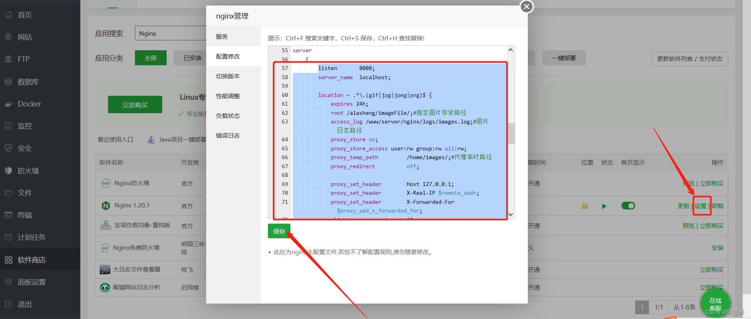Click the Java项目一键部署 icon

point(151,139)
